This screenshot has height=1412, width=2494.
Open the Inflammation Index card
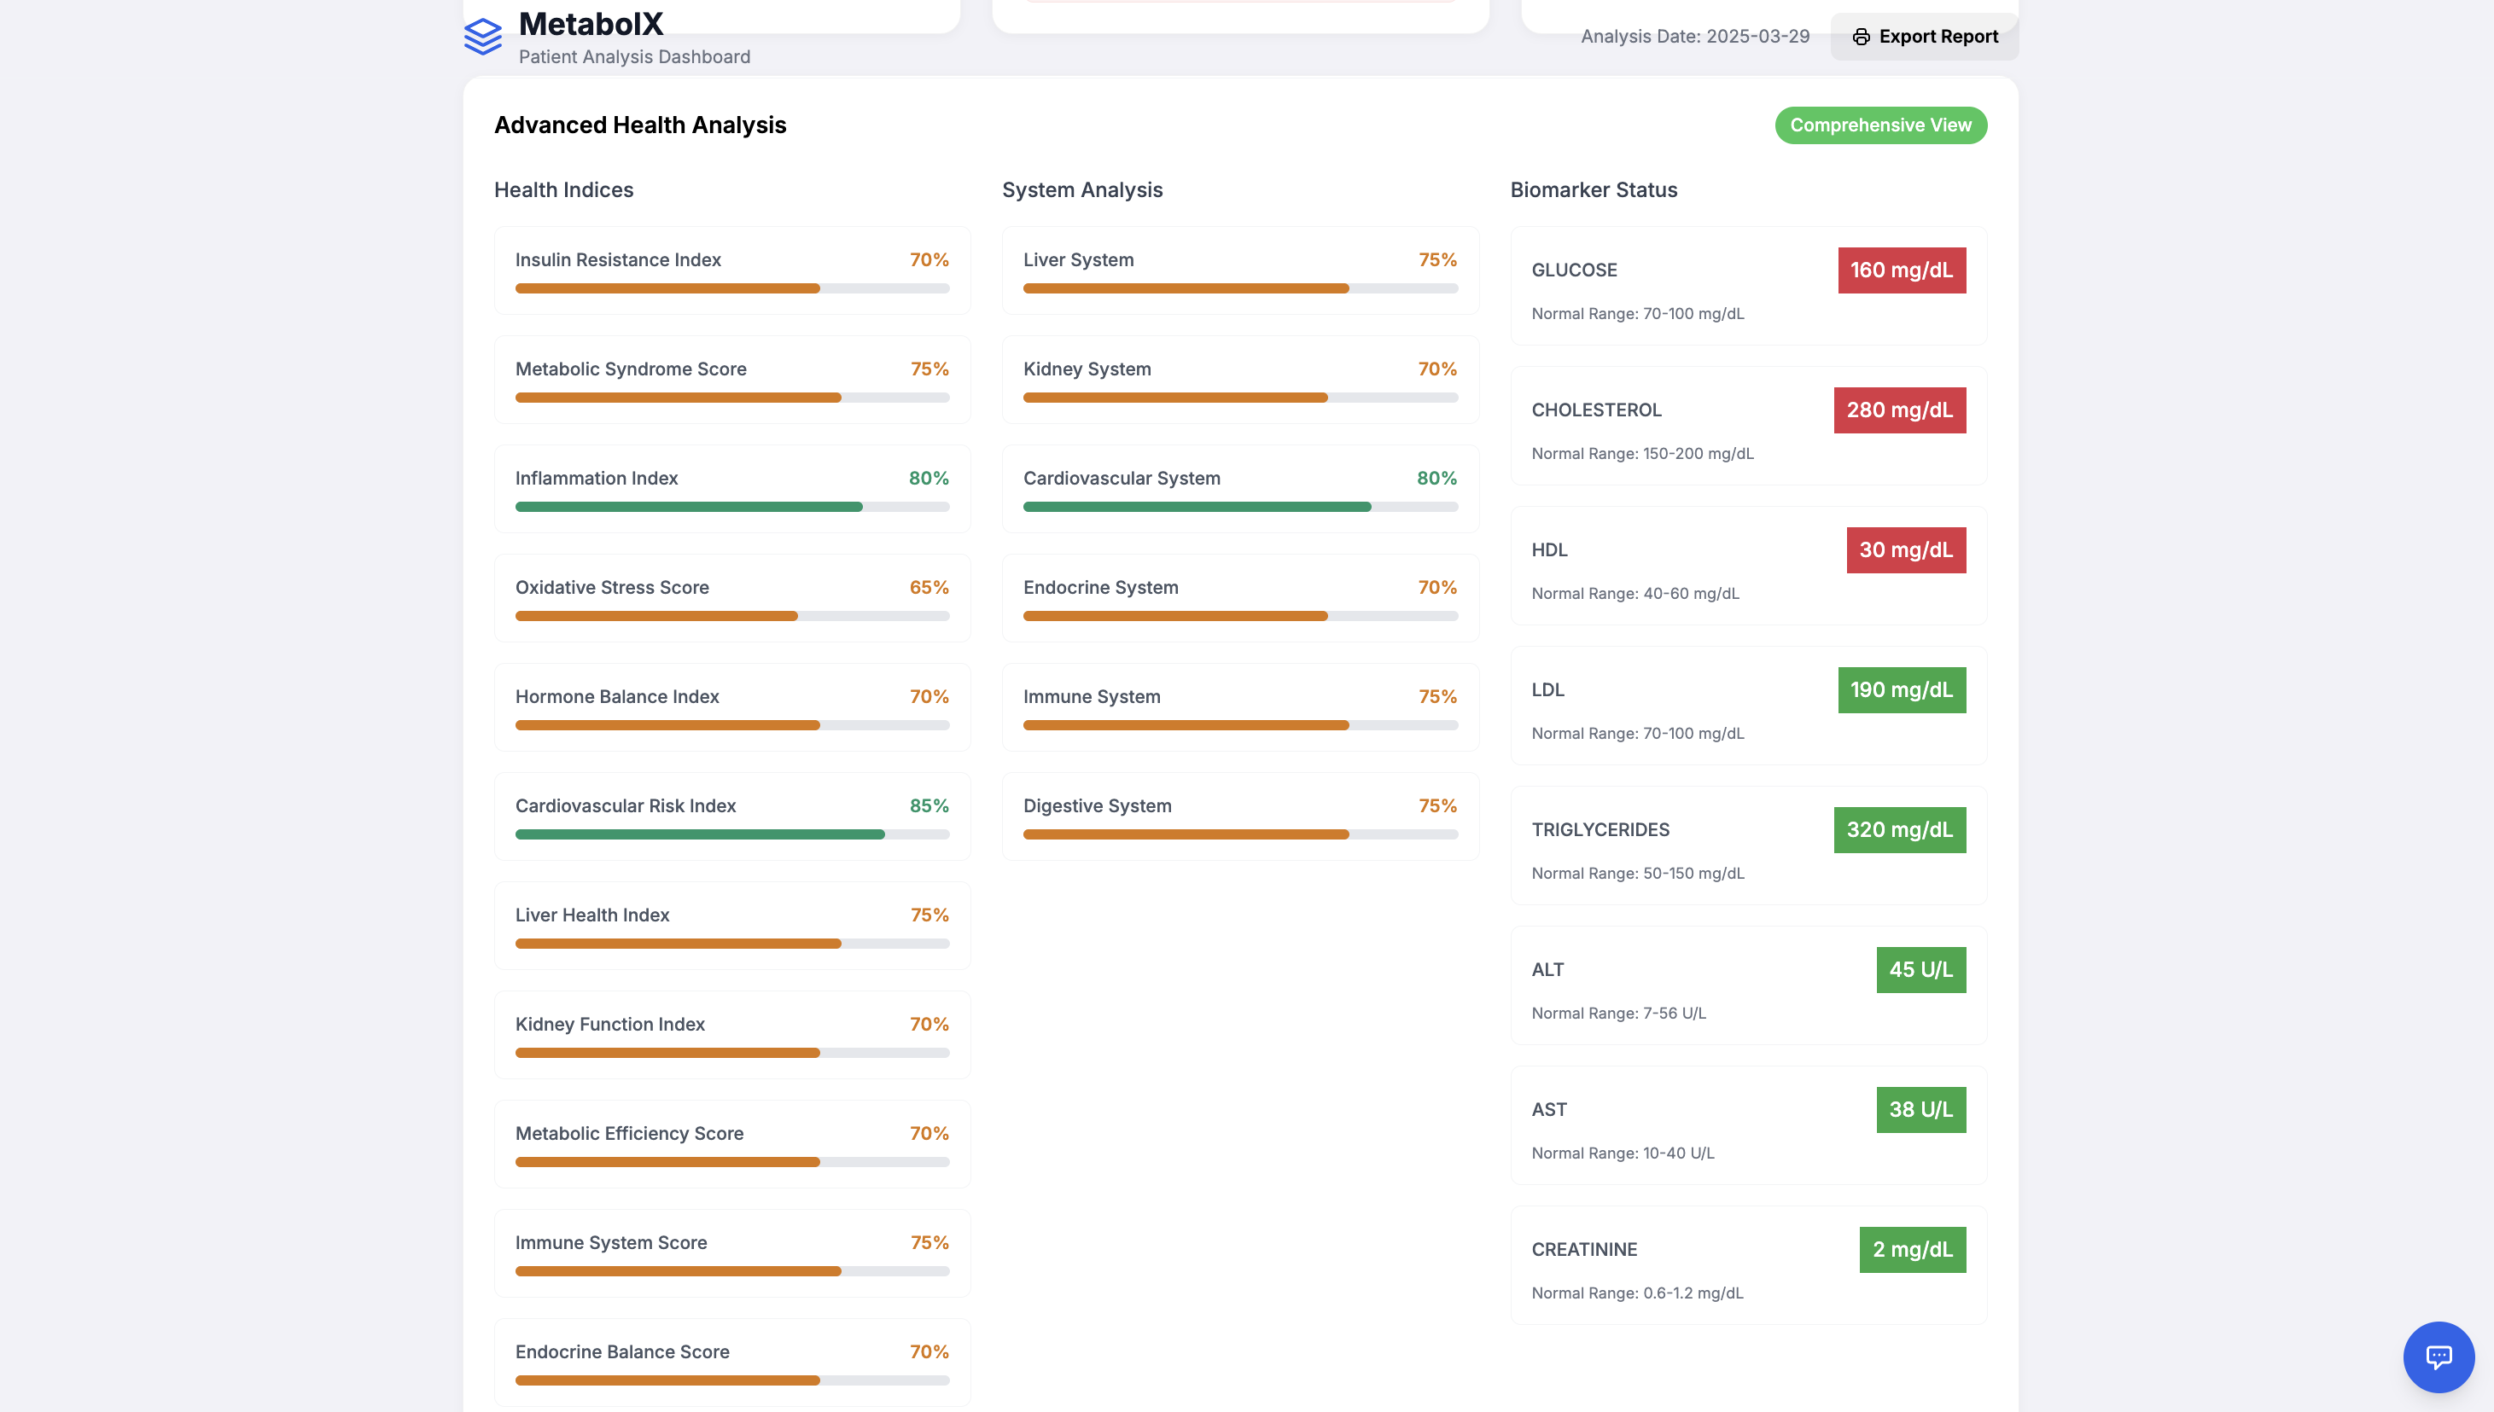click(x=731, y=489)
